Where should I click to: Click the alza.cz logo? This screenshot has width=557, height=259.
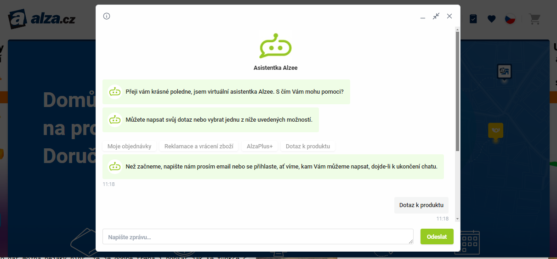tap(41, 19)
